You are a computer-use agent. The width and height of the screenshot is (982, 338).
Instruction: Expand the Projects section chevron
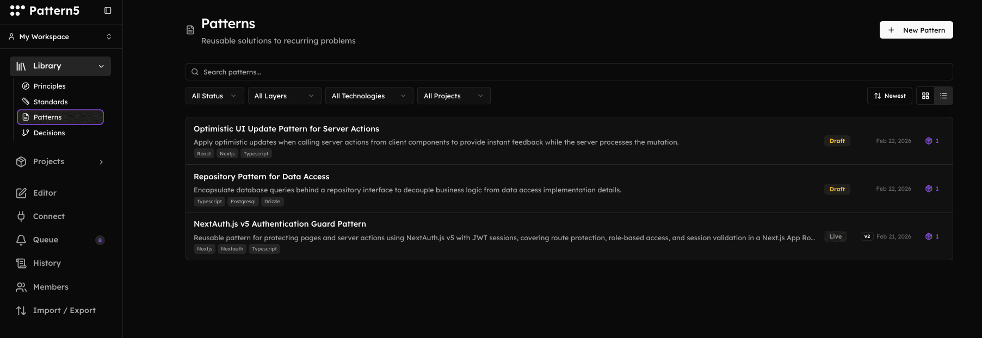101,162
